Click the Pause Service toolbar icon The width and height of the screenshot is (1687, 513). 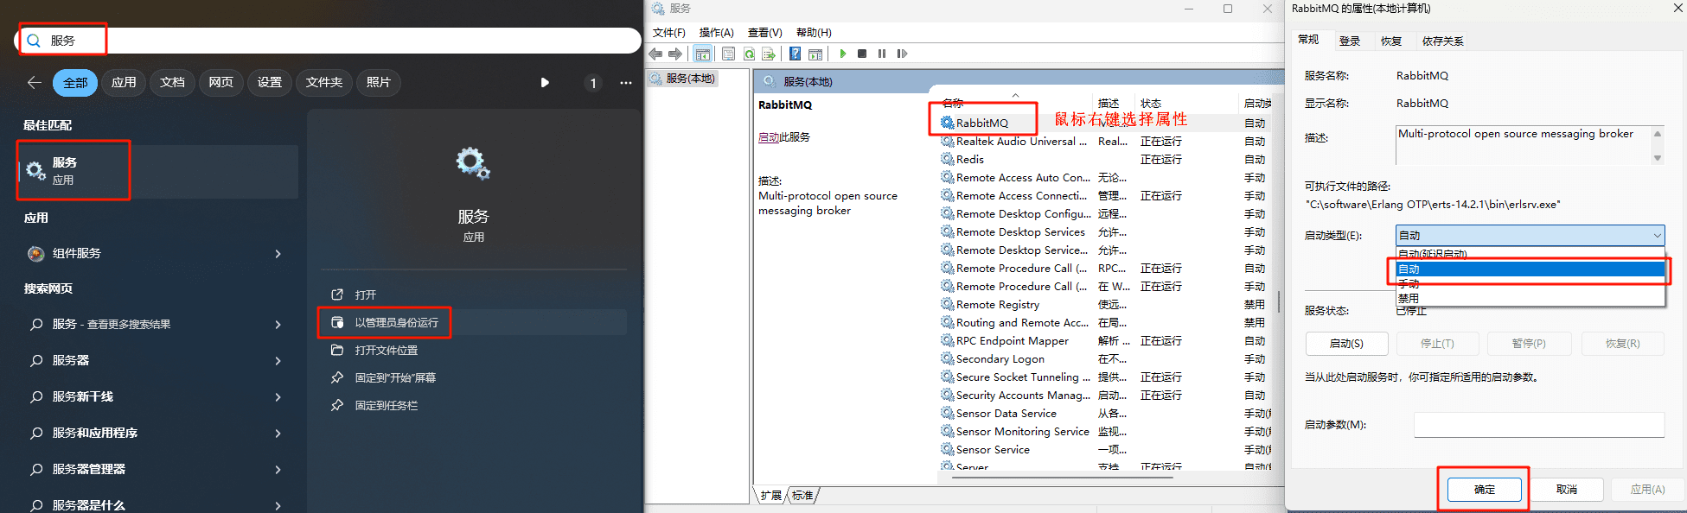coord(882,54)
